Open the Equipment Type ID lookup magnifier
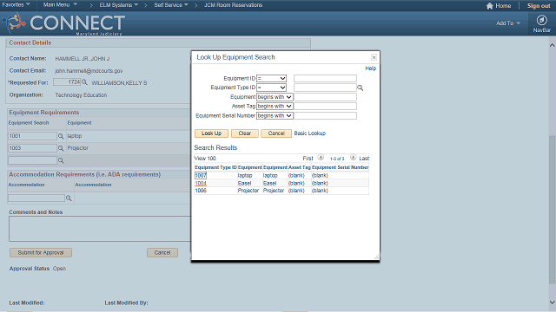556x312 pixels. point(361,88)
